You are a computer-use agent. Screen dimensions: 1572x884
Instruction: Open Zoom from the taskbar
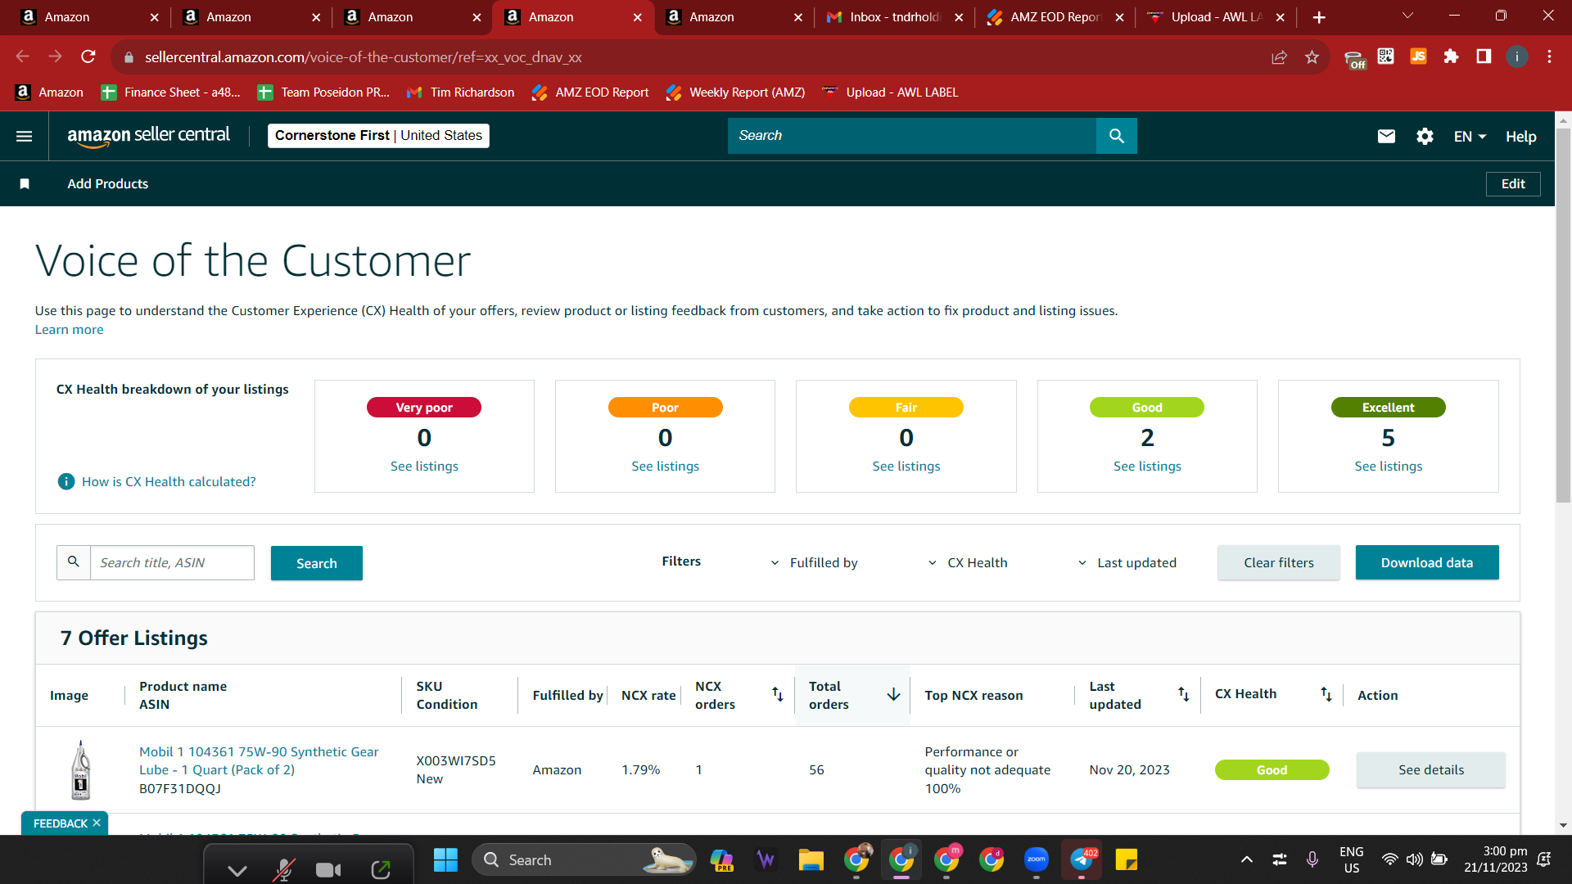coord(1036,859)
